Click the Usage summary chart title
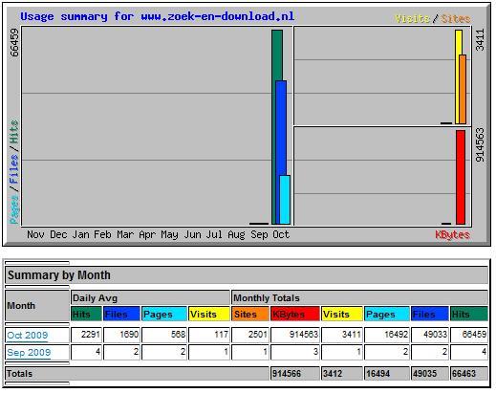Screen dimensions: 496x393 point(158,16)
